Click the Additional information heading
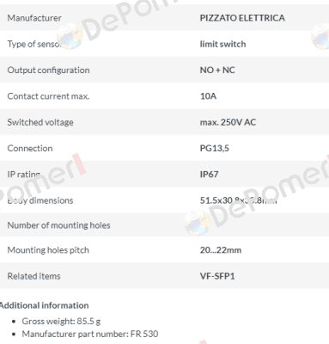Image resolution: width=329 pixels, height=344 pixels. pyautogui.click(x=44, y=305)
